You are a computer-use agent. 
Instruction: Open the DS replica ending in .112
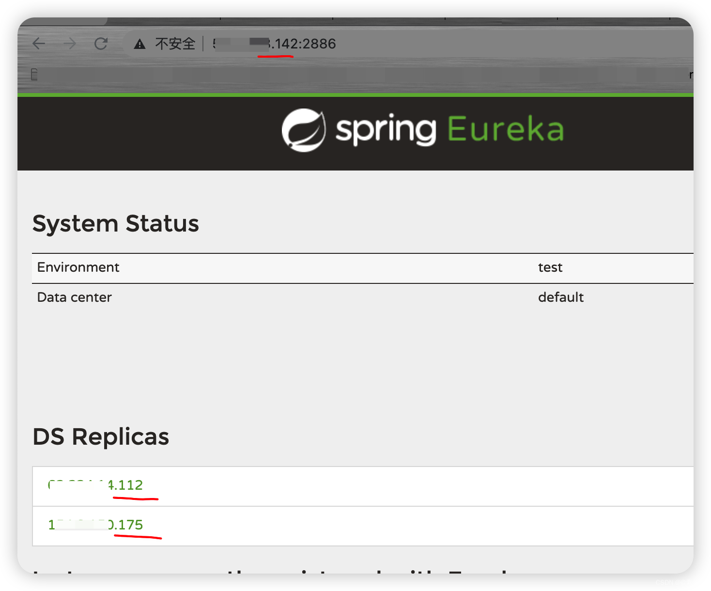point(95,485)
